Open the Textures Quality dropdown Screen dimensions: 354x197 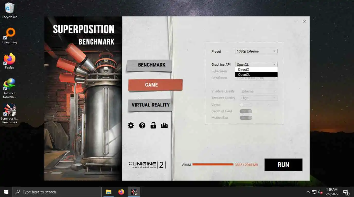(258, 98)
